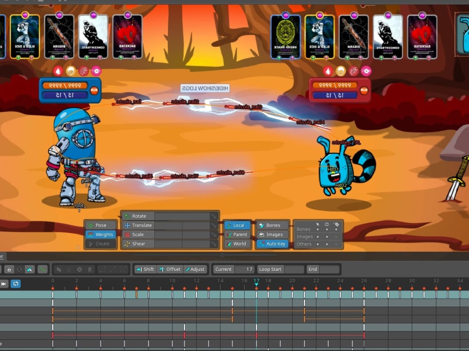Image resolution: width=469 pixels, height=351 pixels.
Task: Click frame 10 on the timeline ruler
Action: (x=172, y=281)
